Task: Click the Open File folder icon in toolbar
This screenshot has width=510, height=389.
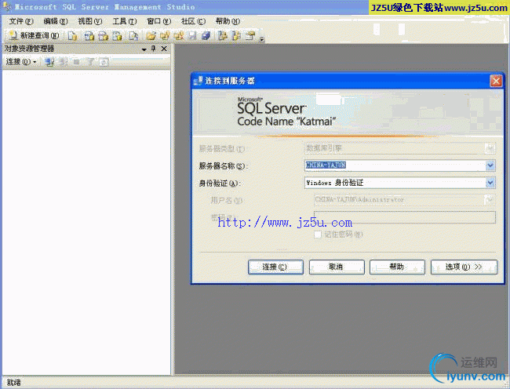Action: 151,35
